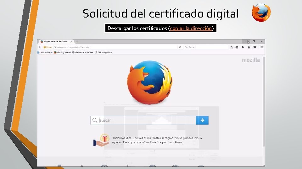Open the hamburger menu

coord(262,47)
